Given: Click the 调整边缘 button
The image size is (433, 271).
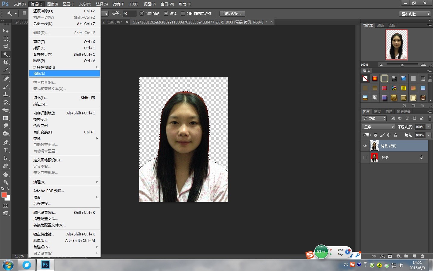Looking at the screenshot, I should point(232,14).
